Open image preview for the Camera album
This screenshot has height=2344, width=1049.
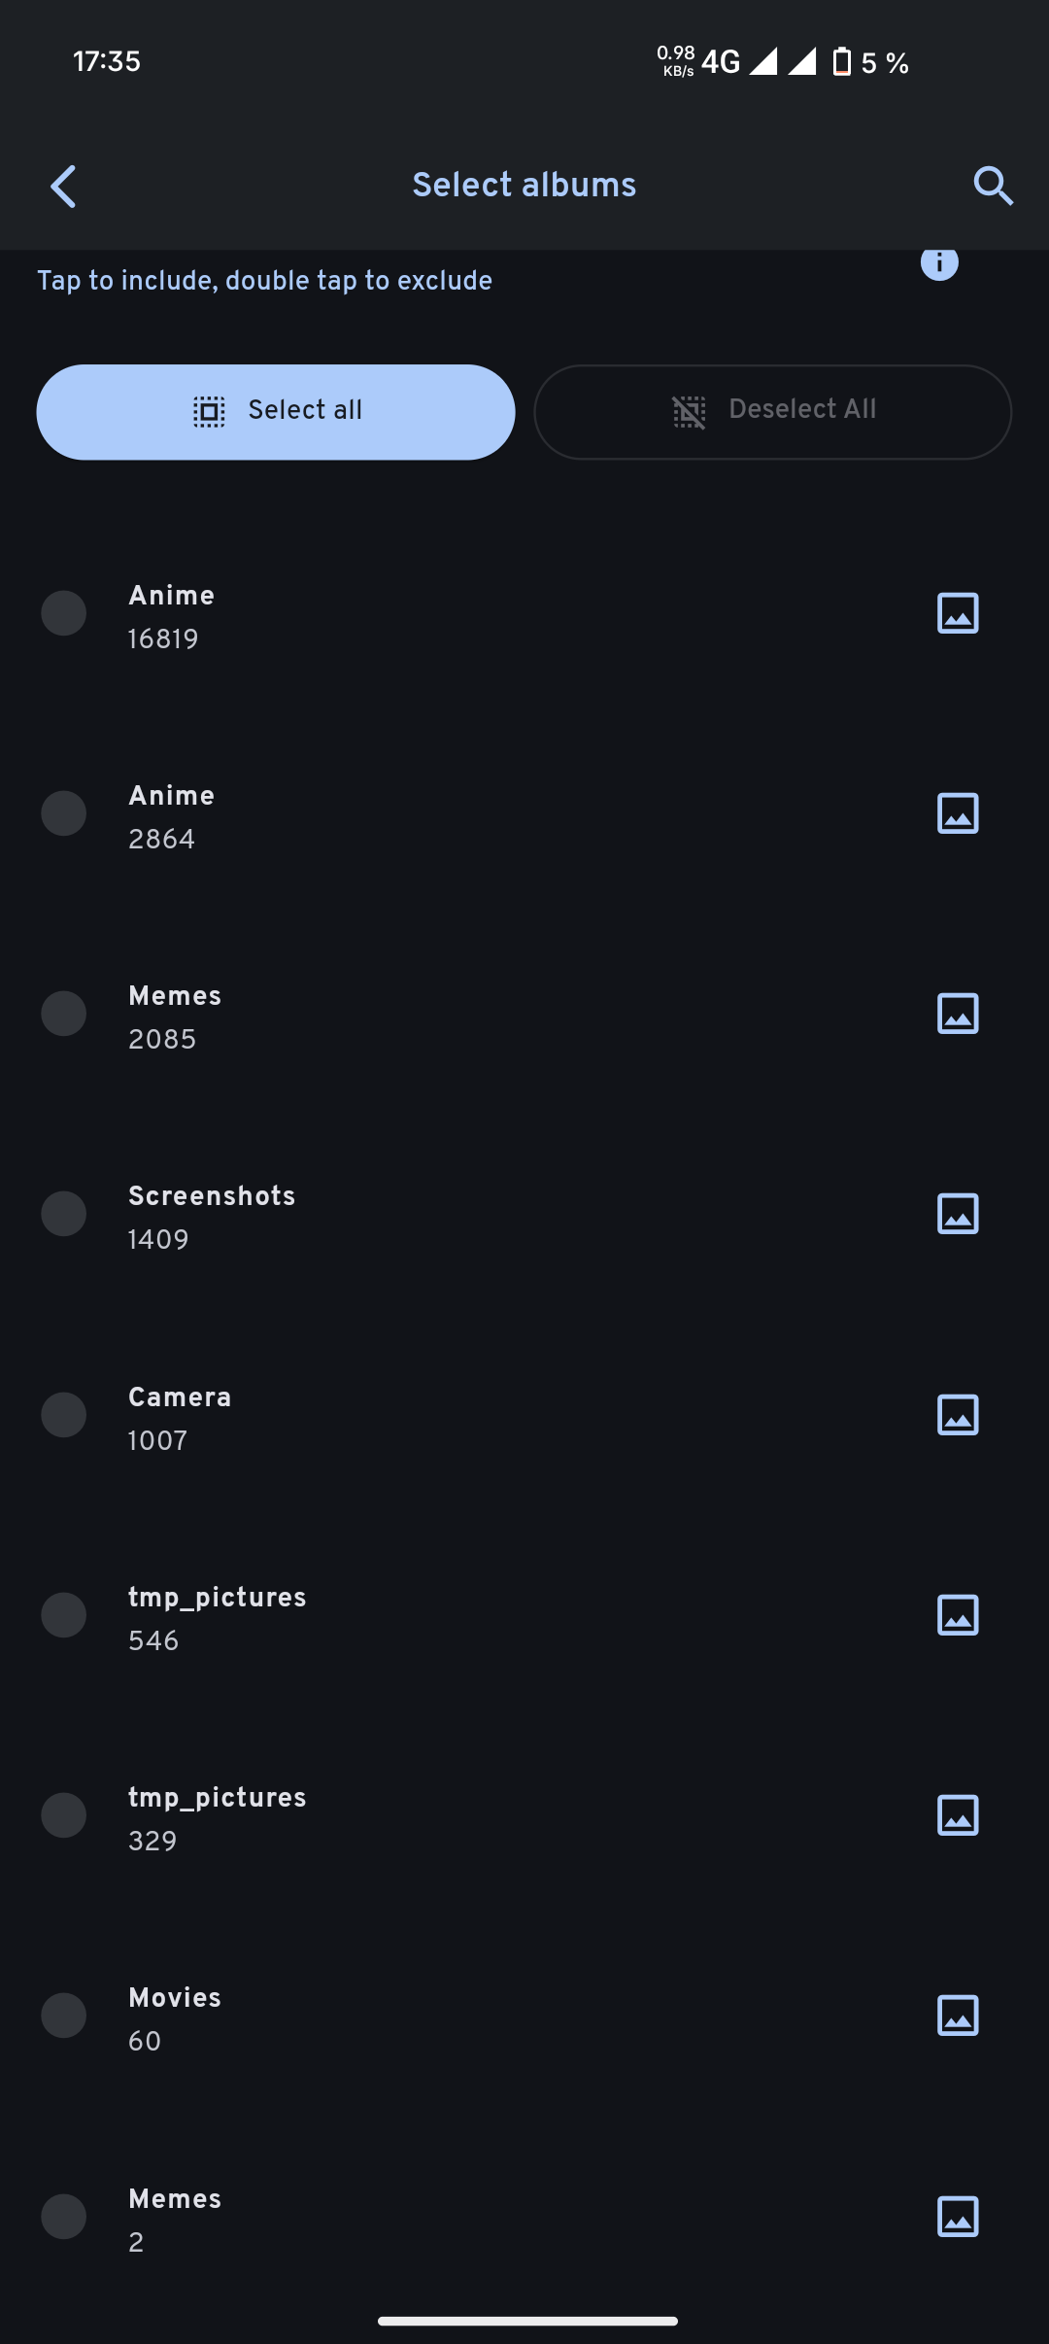(x=957, y=1415)
